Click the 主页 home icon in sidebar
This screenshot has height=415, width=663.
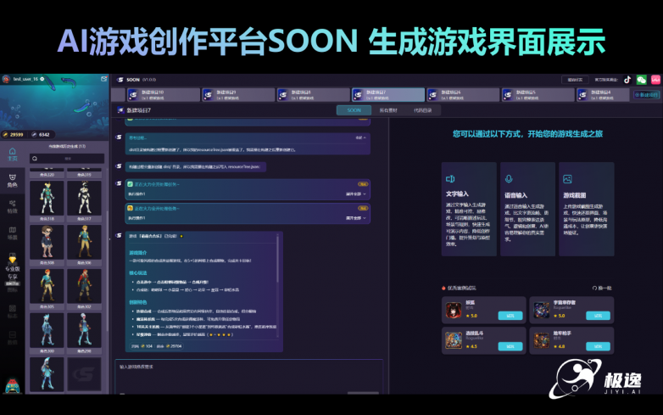[x=12, y=154]
